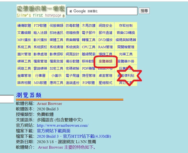Open the 音樂CD轉換 category

pyautogui.click(x=126, y=32)
